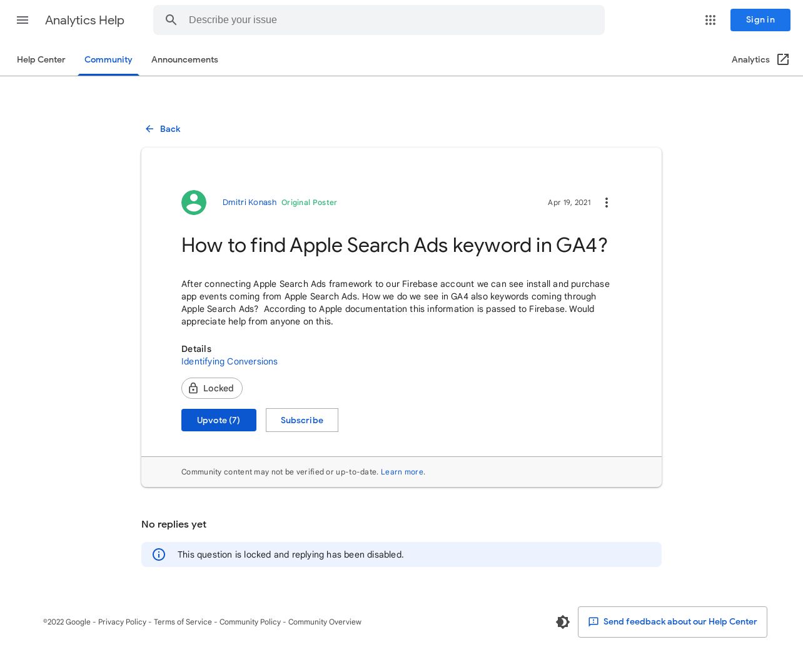
Task: Click the Learn more link
Action: (402, 472)
